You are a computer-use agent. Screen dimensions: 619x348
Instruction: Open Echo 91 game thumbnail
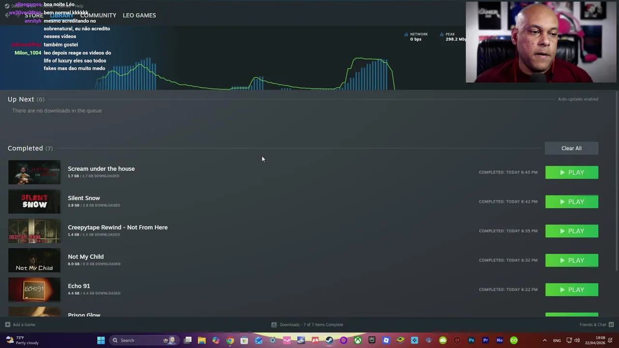click(x=34, y=290)
